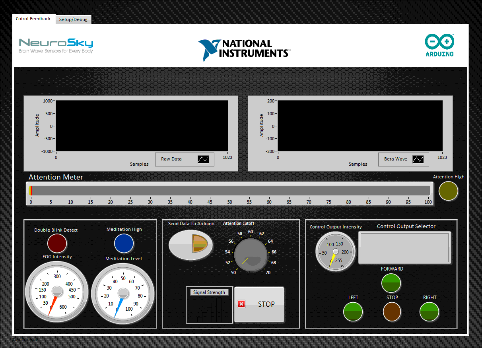The width and height of the screenshot is (482, 348).
Task: Toggle the LEFT green indicator
Action: tap(353, 311)
